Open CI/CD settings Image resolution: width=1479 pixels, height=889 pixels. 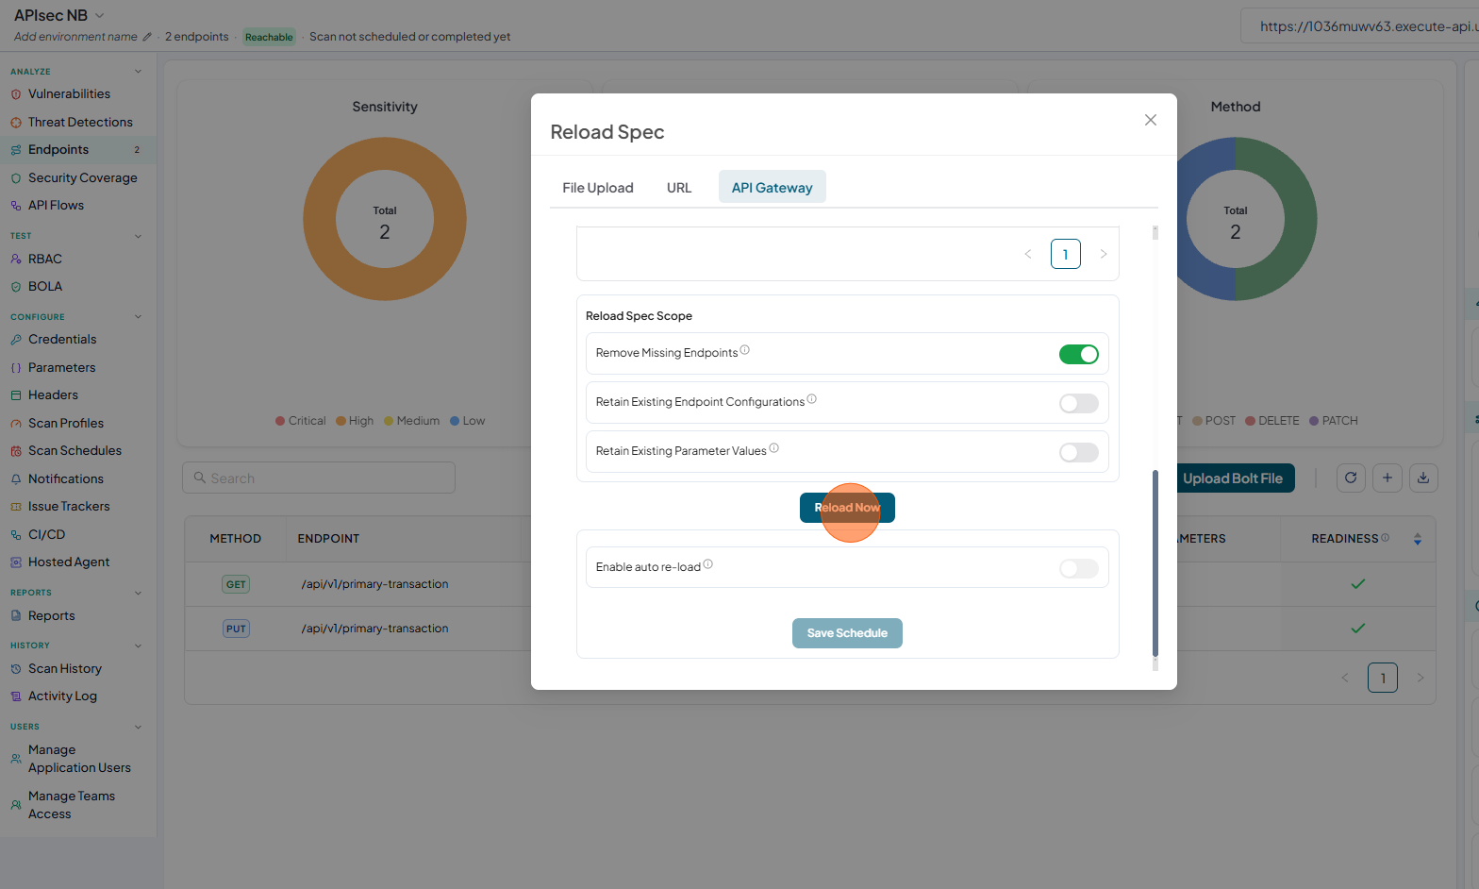[46, 535]
